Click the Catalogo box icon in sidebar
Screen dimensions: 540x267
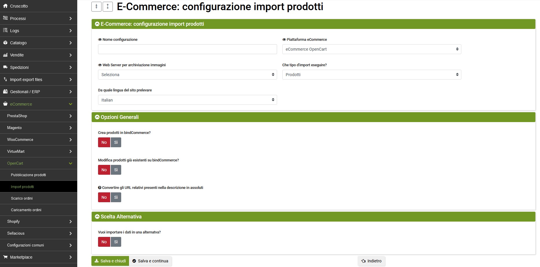pyautogui.click(x=5, y=43)
